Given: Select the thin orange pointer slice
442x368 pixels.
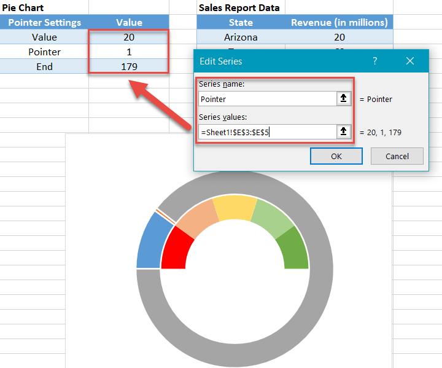Looking at the screenshot, I should (165, 217).
